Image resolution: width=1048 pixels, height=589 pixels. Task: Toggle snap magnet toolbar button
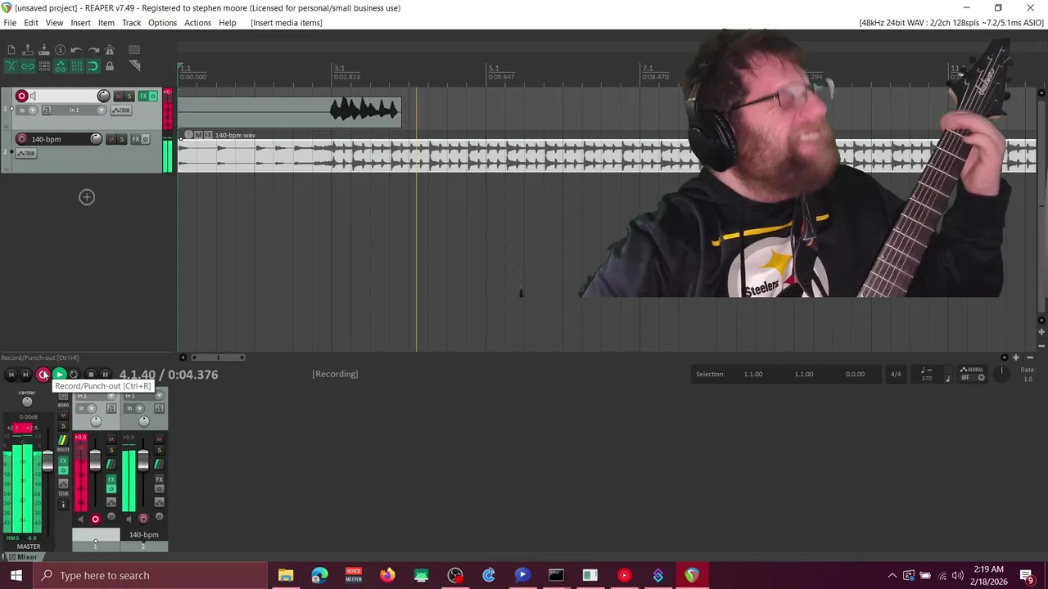[x=93, y=66]
